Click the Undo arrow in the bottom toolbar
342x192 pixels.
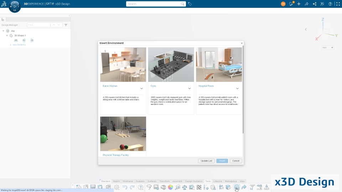pos(125,187)
